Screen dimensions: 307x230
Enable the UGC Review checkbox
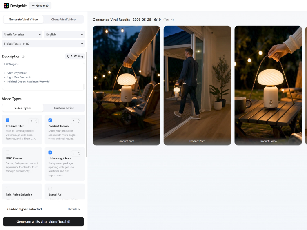click(x=7, y=153)
